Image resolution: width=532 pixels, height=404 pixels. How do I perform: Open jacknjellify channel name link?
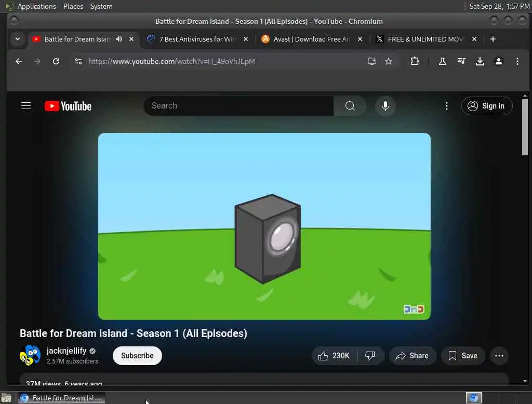[x=66, y=351]
